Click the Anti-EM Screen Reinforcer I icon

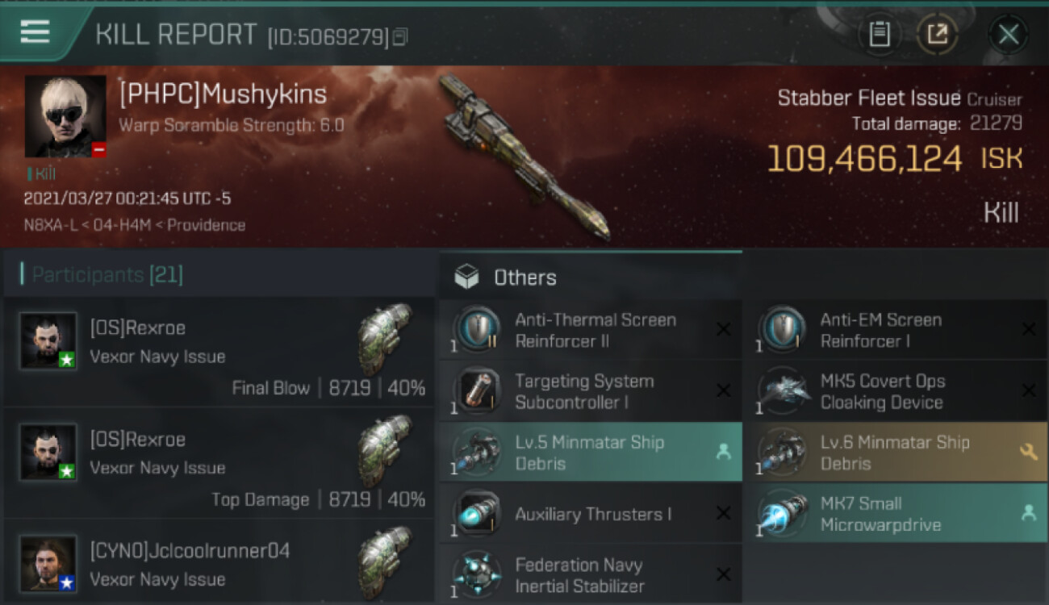(782, 329)
